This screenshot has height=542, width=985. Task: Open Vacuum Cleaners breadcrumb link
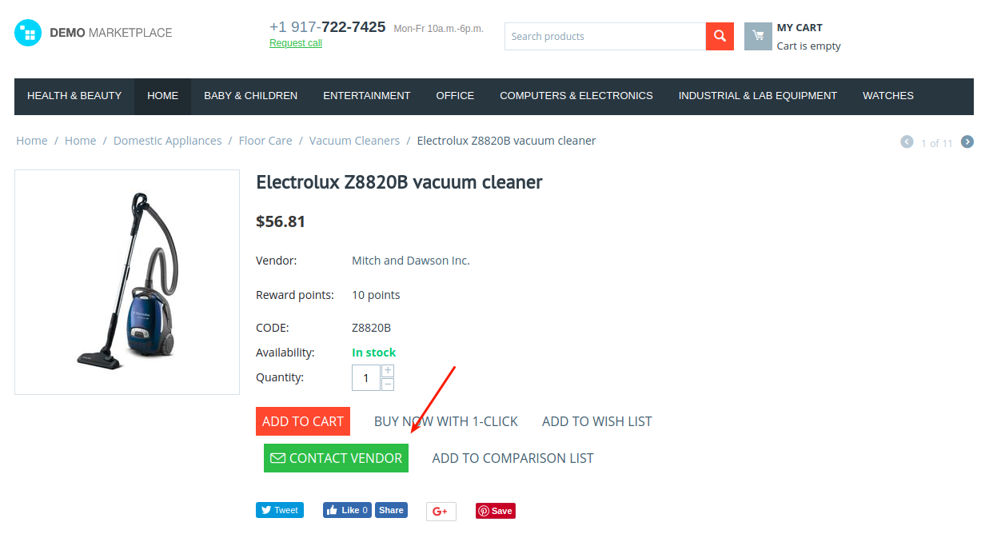tap(354, 141)
